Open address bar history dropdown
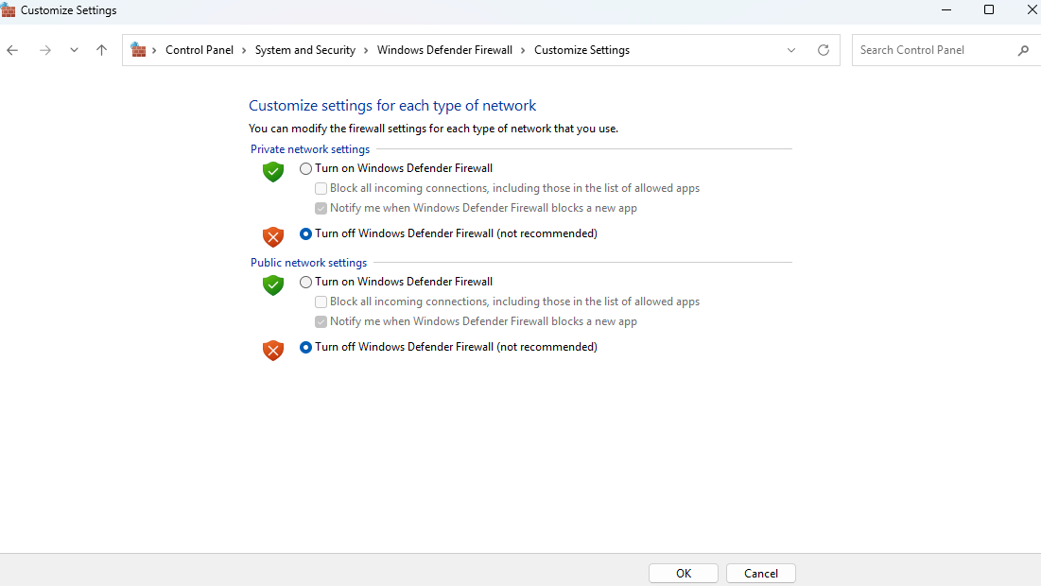Viewport: 1041px width, 586px height. 790,50
